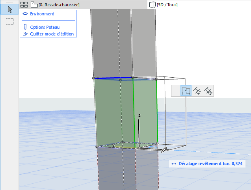Click the first pet palette vertical line icon
251x190 pixels.
point(176,91)
